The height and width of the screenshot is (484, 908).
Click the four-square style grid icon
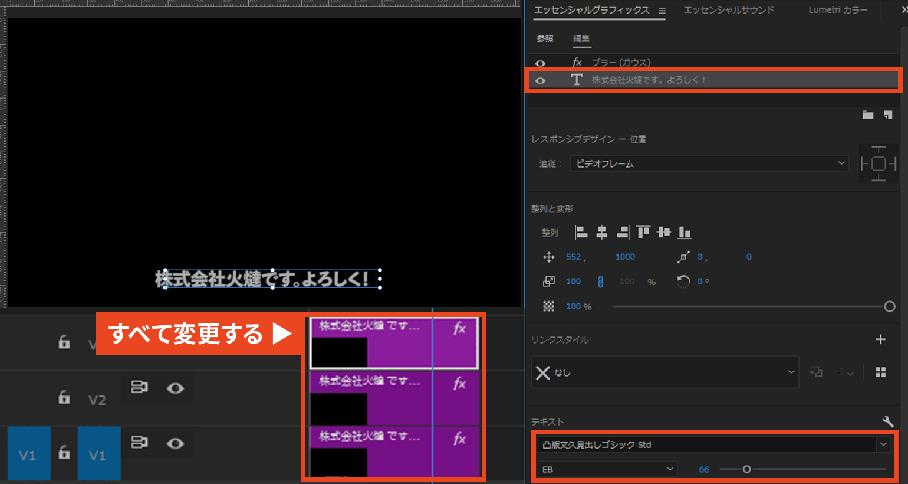point(881,372)
